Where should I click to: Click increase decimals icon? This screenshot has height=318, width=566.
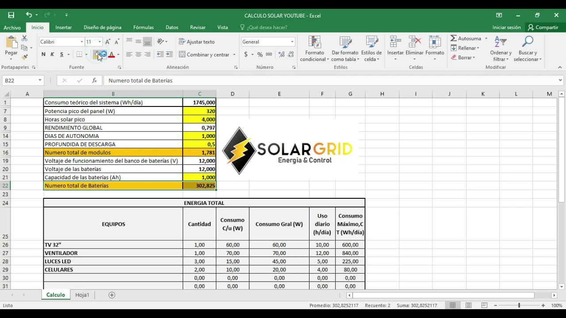281,54
